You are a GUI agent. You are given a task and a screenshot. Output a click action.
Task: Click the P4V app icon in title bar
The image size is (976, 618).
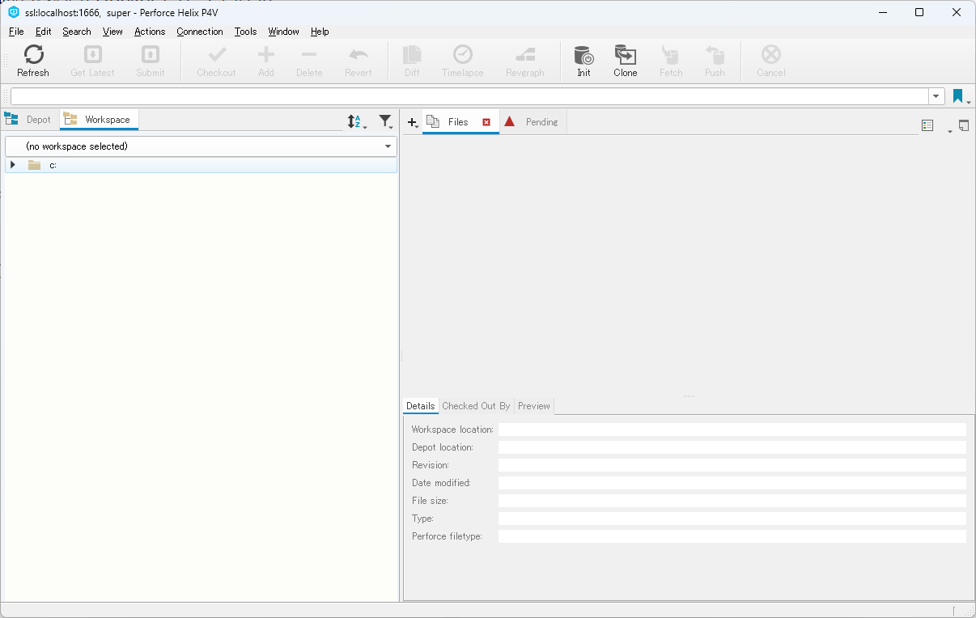click(13, 12)
